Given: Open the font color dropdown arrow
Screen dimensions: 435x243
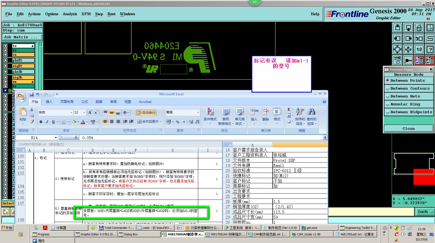Looking at the screenshot, I should tap(87, 122).
